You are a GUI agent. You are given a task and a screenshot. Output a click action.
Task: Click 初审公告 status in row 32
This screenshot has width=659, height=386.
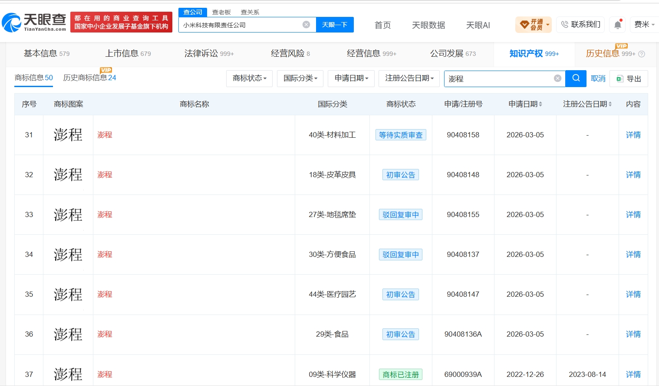coord(401,175)
